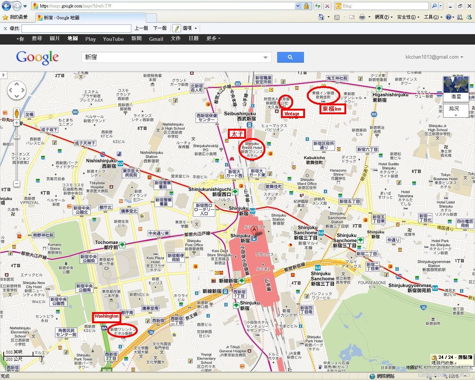The image size is (475, 380).
Task: Click the security lock icon in address bar
Action: (307, 6)
